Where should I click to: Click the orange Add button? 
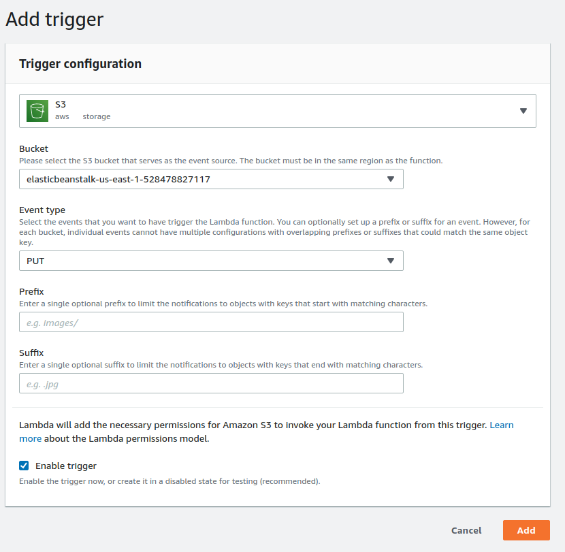[526, 530]
